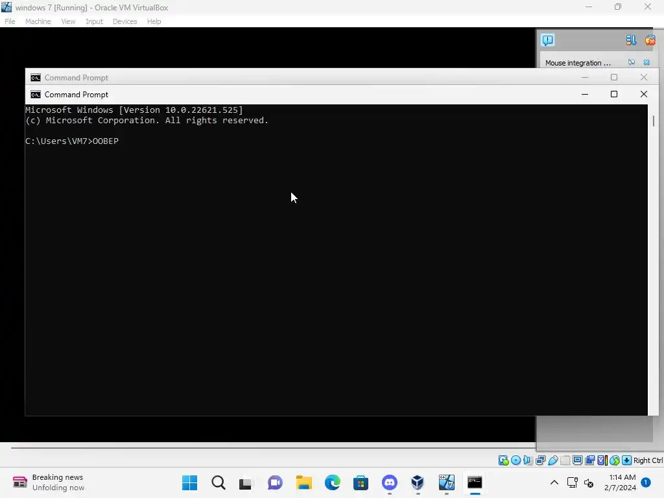Image resolution: width=664 pixels, height=498 pixels.
Task: Click background Command Prompt title icon
Action: point(36,78)
